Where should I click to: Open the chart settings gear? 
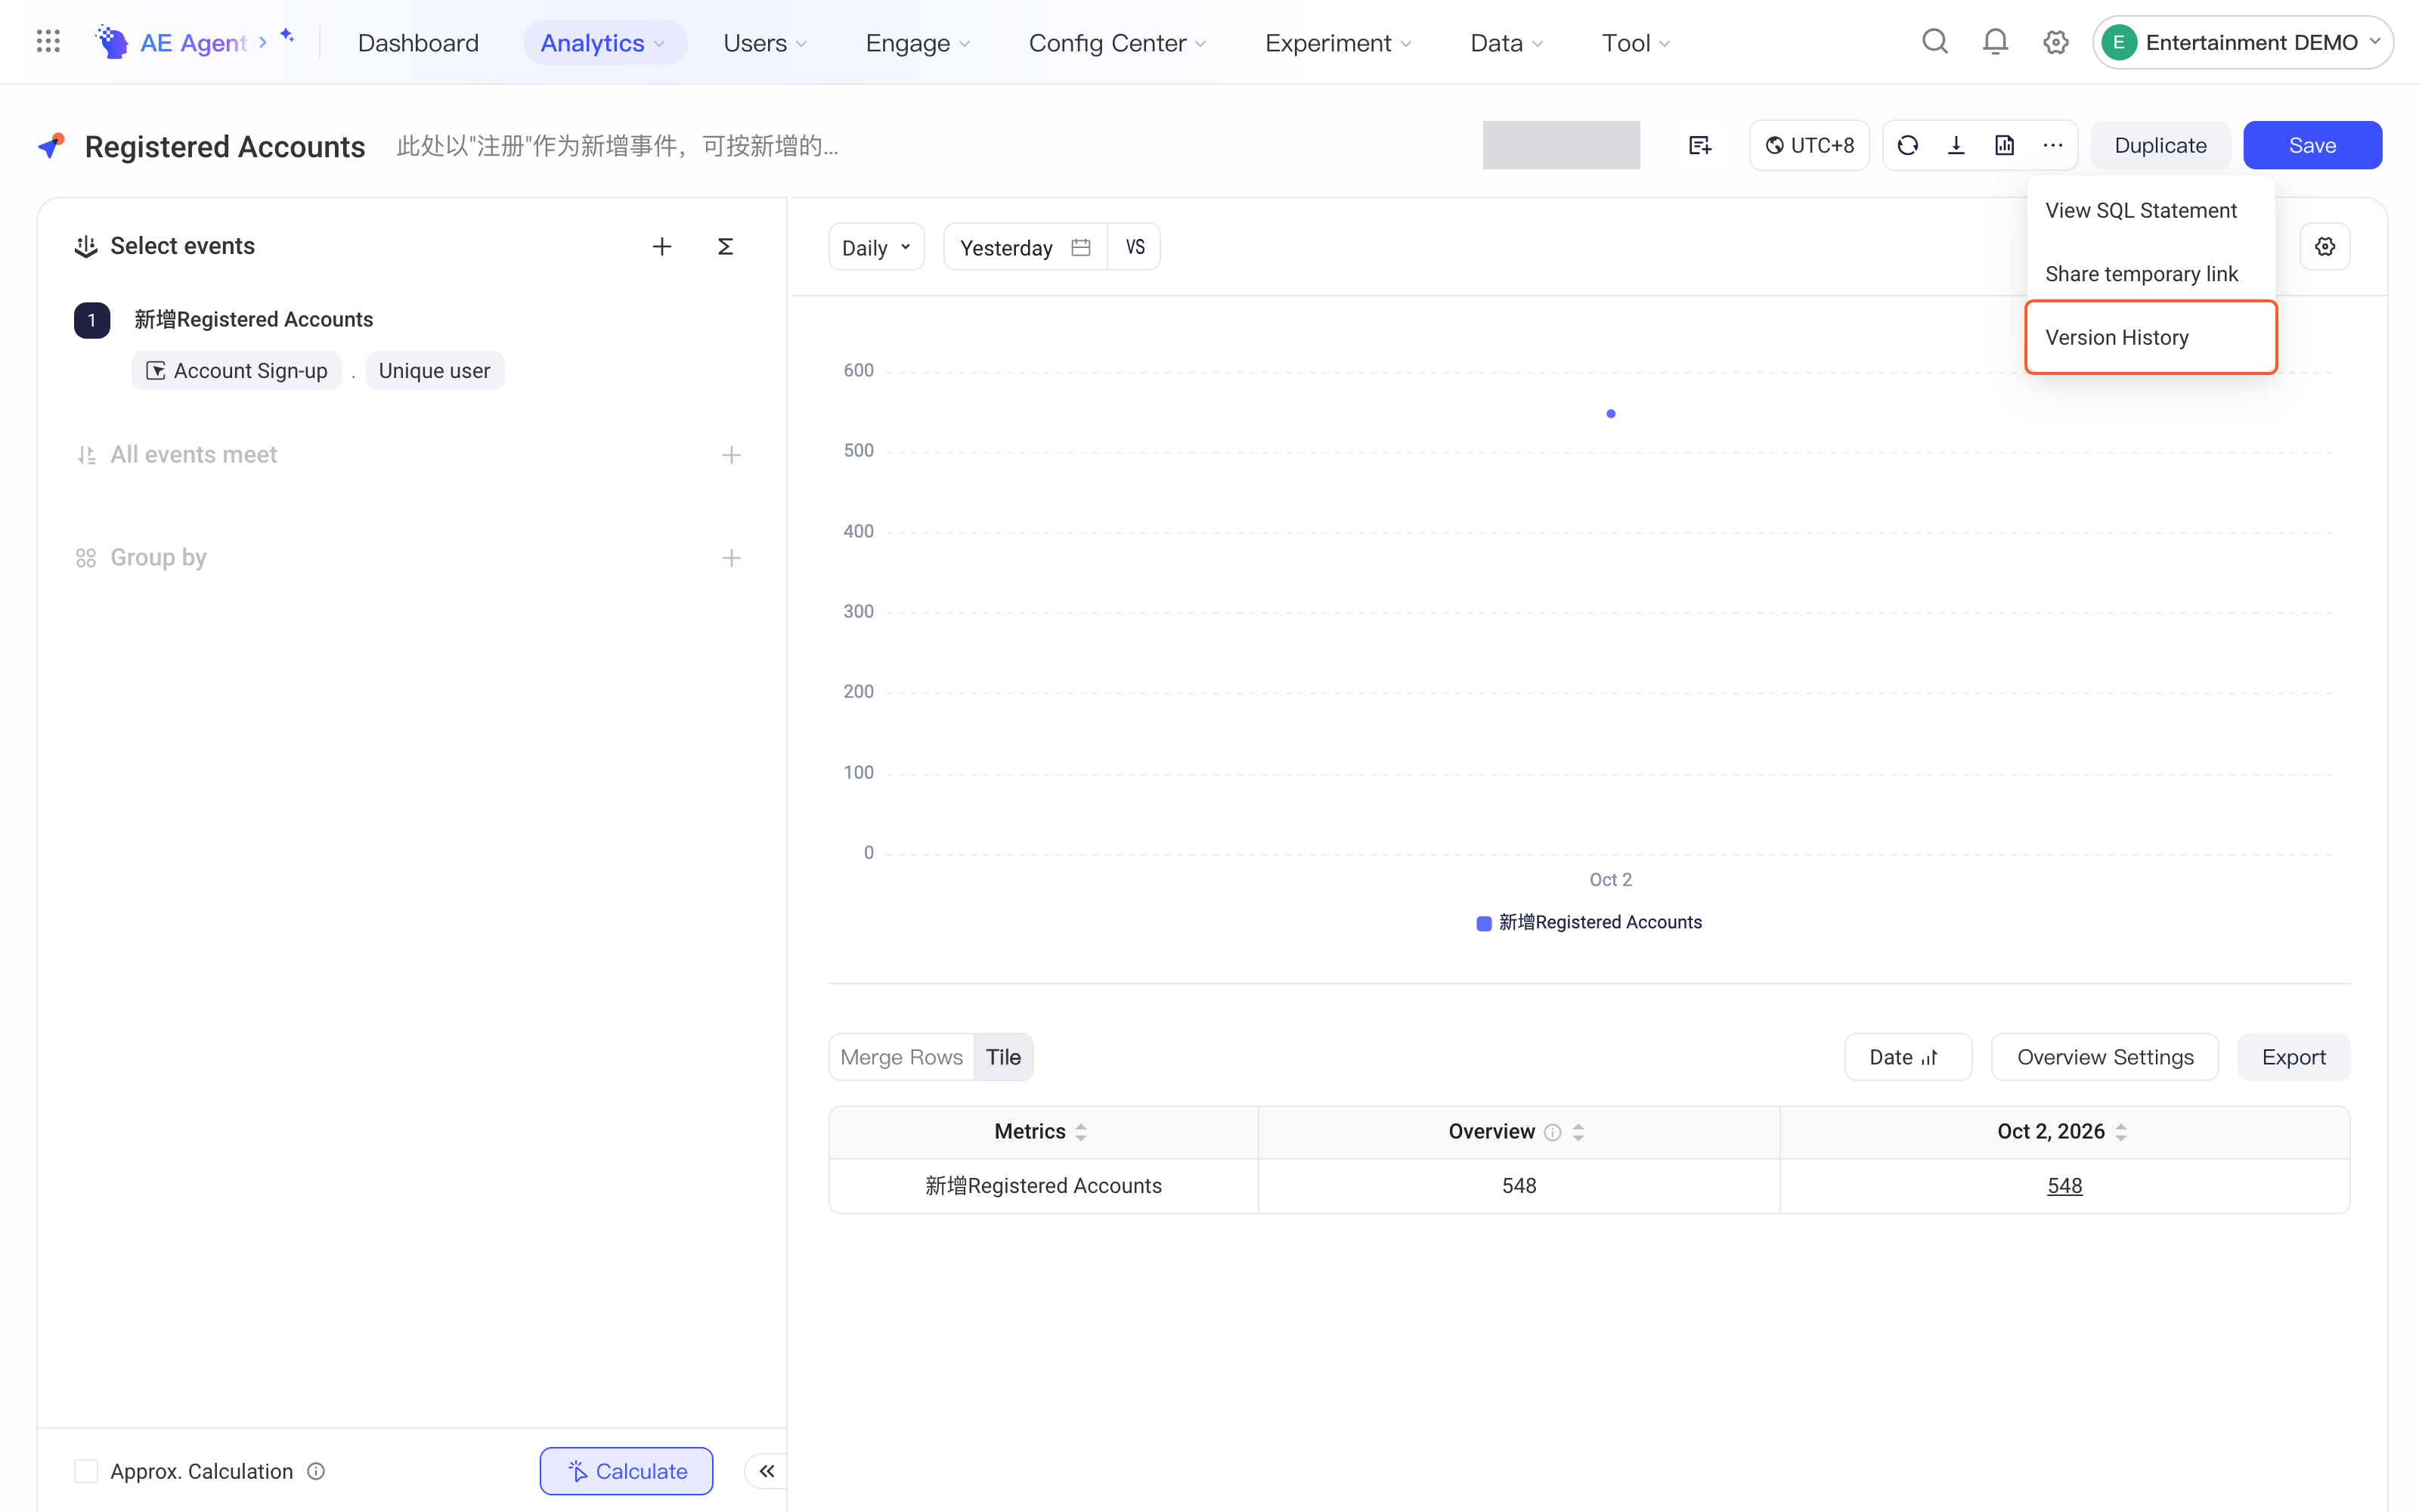(x=2325, y=246)
